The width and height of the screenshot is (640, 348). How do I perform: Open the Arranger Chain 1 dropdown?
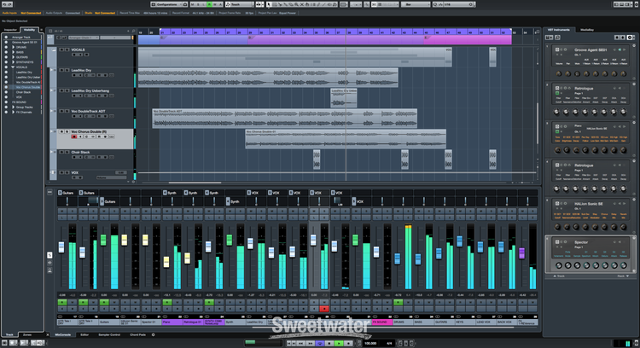[83, 38]
